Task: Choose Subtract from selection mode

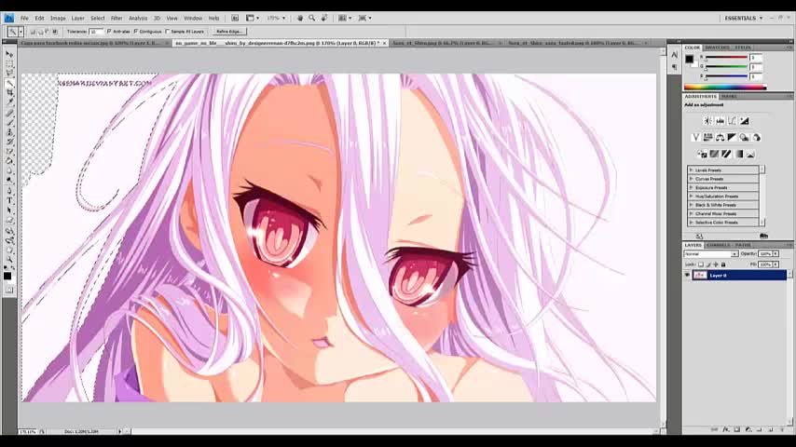Action: 47,32
